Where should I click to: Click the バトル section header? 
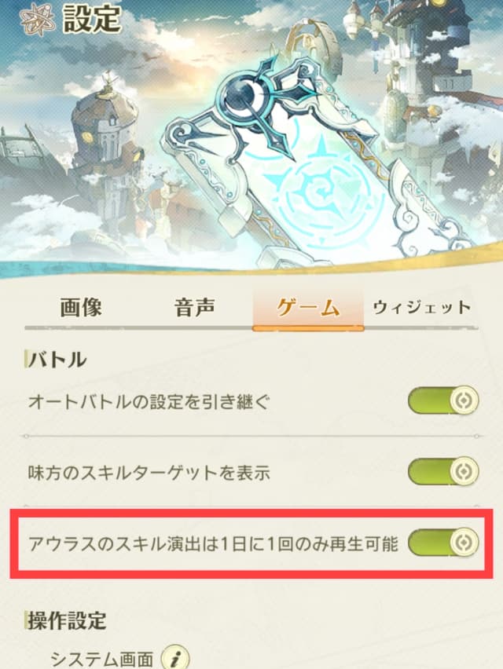pos(57,360)
